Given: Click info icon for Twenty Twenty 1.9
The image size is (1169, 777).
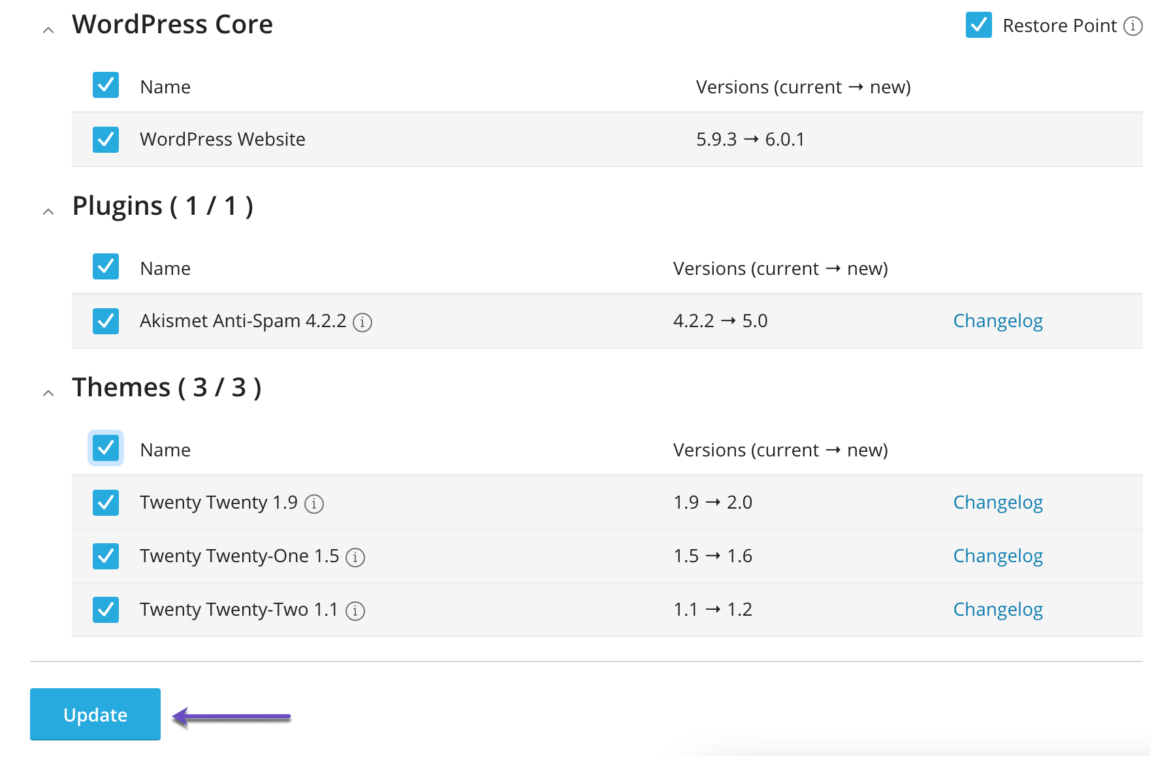Looking at the screenshot, I should (x=314, y=503).
